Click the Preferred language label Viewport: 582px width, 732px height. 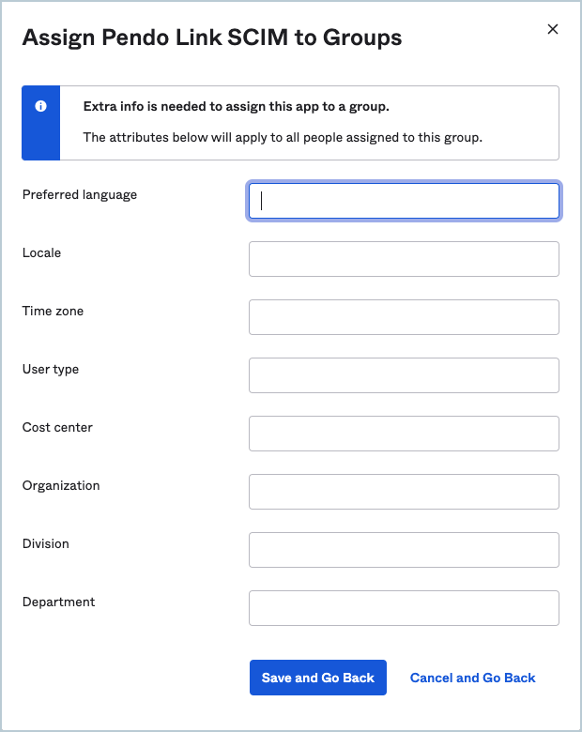pyautogui.click(x=80, y=195)
